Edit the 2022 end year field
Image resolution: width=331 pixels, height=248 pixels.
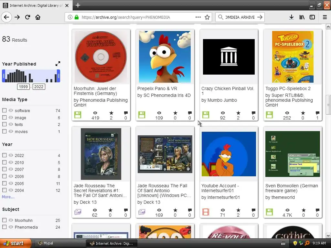(x=39, y=87)
